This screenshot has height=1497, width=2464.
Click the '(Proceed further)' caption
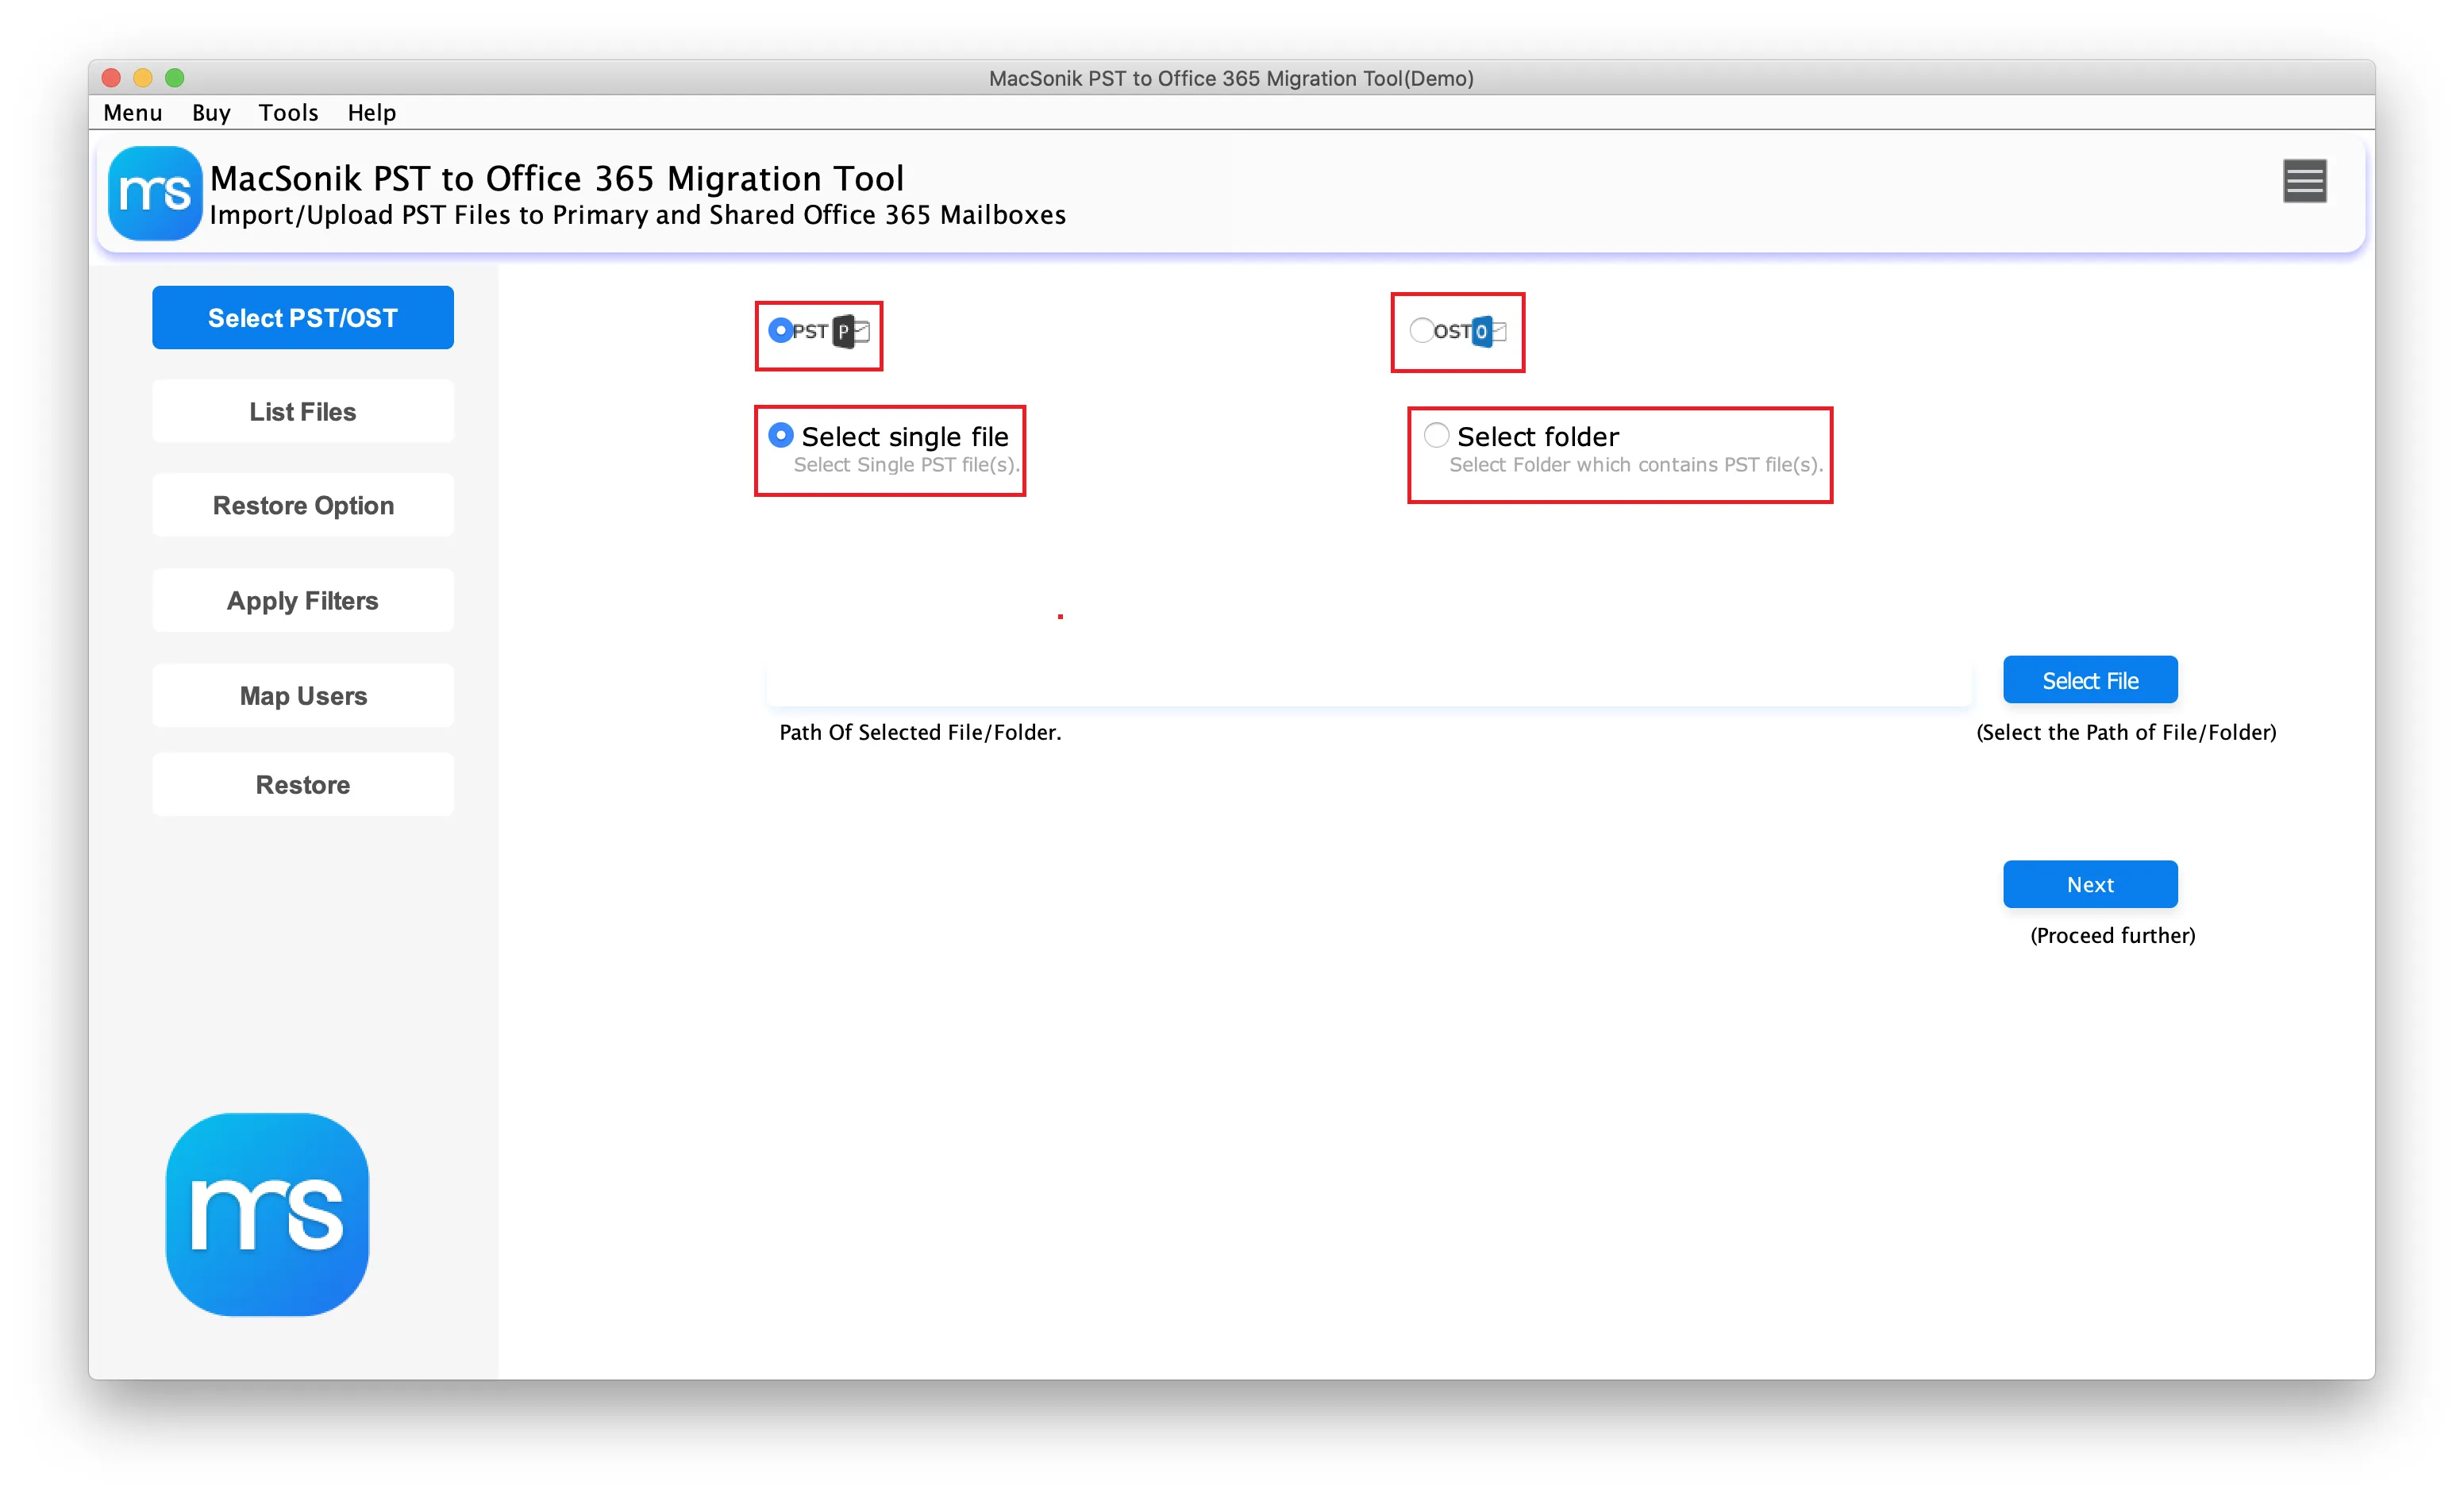(x=2112, y=935)
